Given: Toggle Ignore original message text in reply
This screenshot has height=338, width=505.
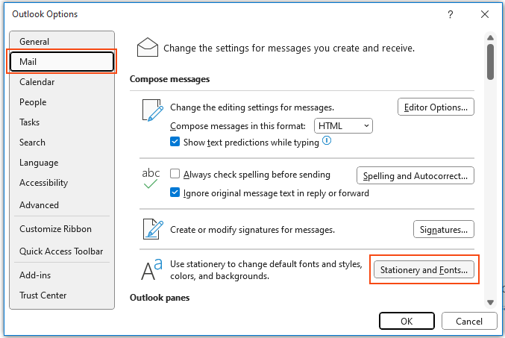Looking at the screenshot, I should point(175,193).
